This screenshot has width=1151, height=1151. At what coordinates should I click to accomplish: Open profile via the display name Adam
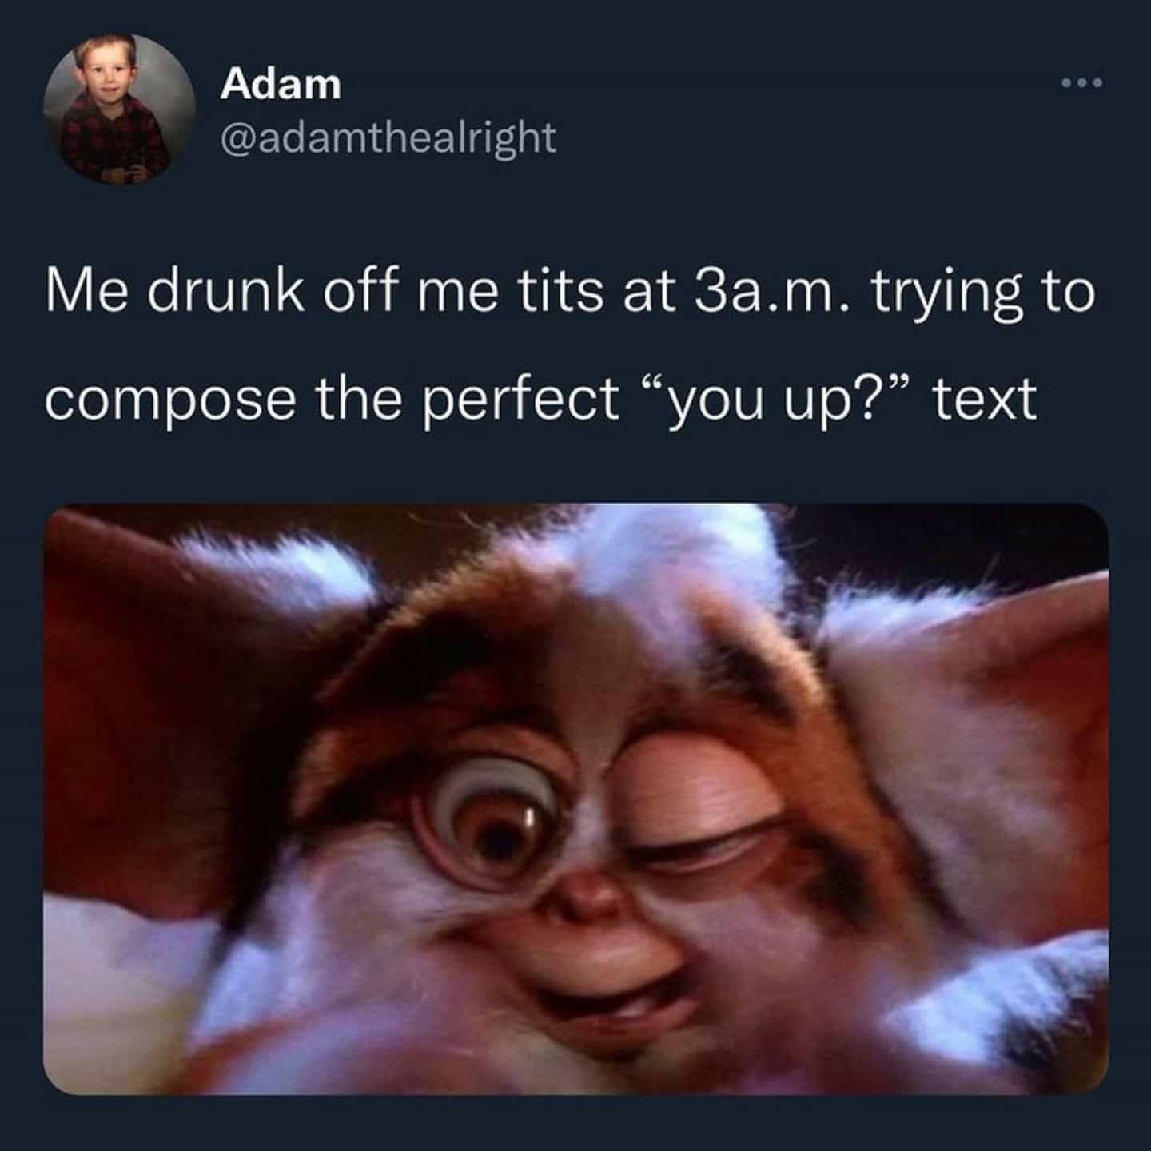[281, 84]
